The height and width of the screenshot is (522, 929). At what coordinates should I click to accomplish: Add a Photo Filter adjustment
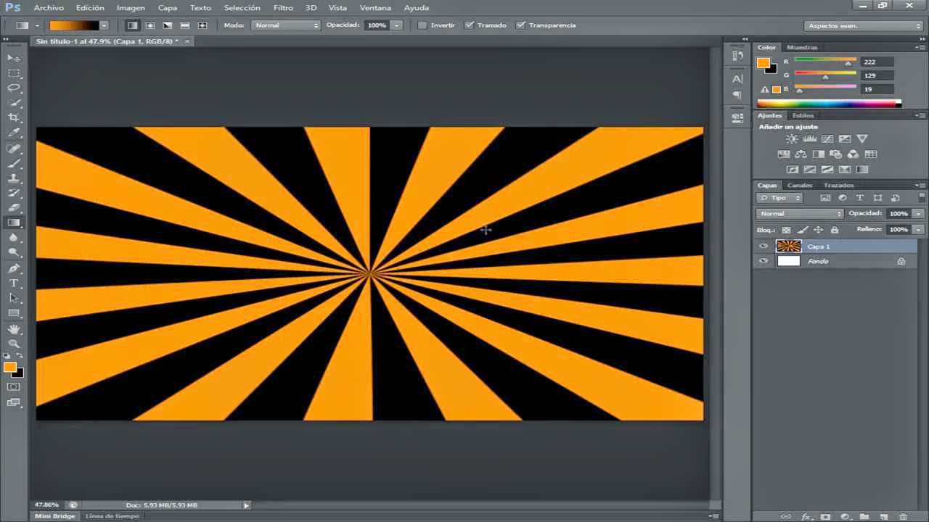tap(835, 154)
